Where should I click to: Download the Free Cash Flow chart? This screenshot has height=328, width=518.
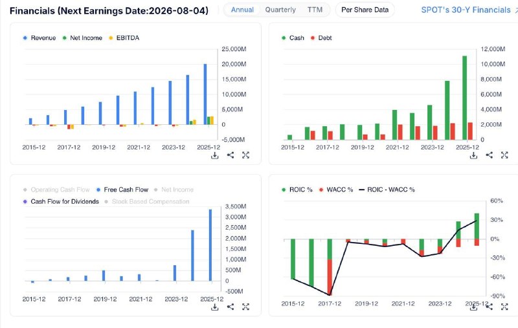point(215,307)
